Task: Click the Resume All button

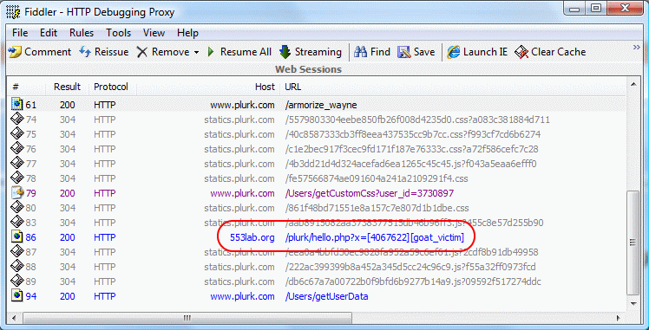Action: (239, 52)
